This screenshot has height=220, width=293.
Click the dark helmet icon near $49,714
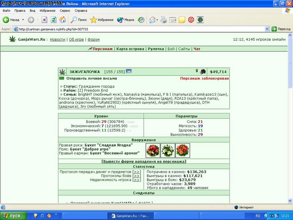coord(203,72)
